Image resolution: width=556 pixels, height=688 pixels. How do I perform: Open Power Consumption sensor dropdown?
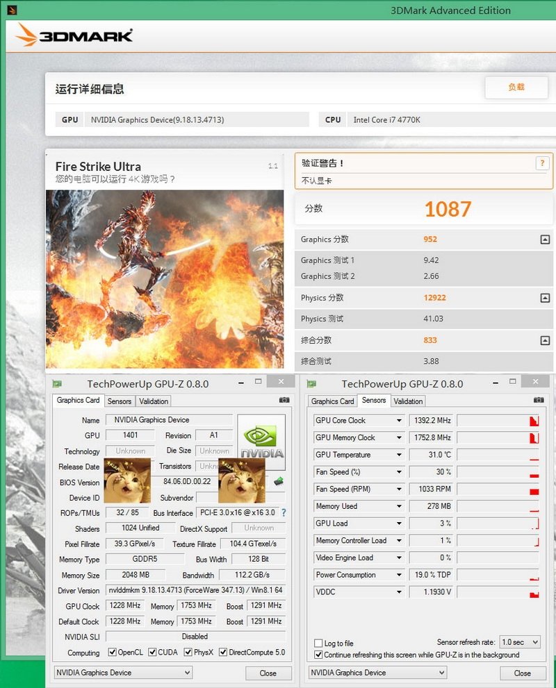(399, 575)
